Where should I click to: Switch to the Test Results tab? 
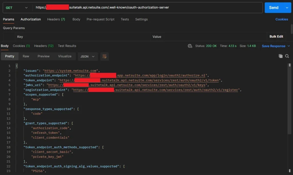67,46
